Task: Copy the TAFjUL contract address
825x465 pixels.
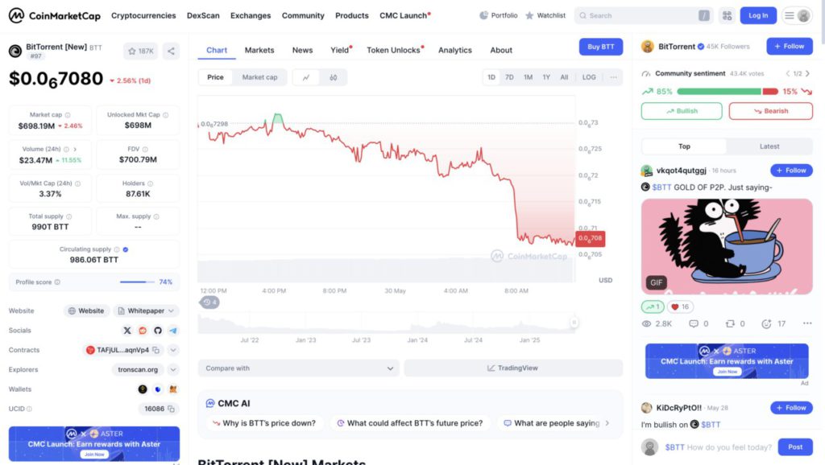Action: click(x=156, y=350)
